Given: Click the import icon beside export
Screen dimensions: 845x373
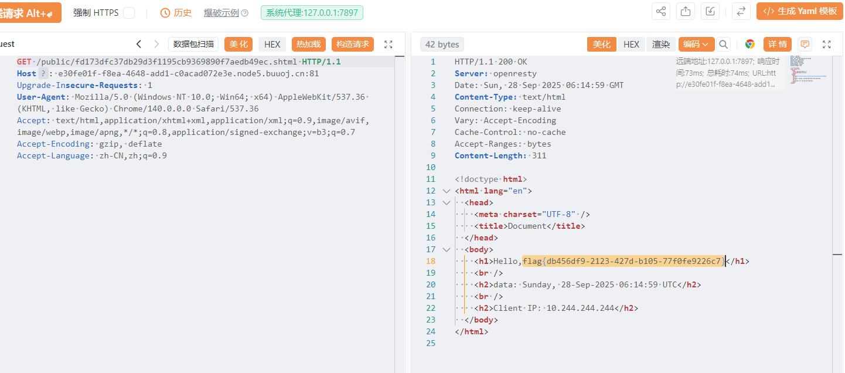Looking at the screenshot, I should 710,11.
